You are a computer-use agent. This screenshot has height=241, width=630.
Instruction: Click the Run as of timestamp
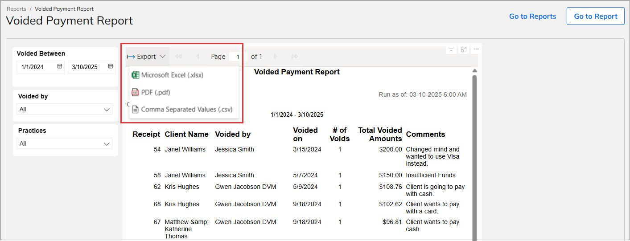coord(423,94)
